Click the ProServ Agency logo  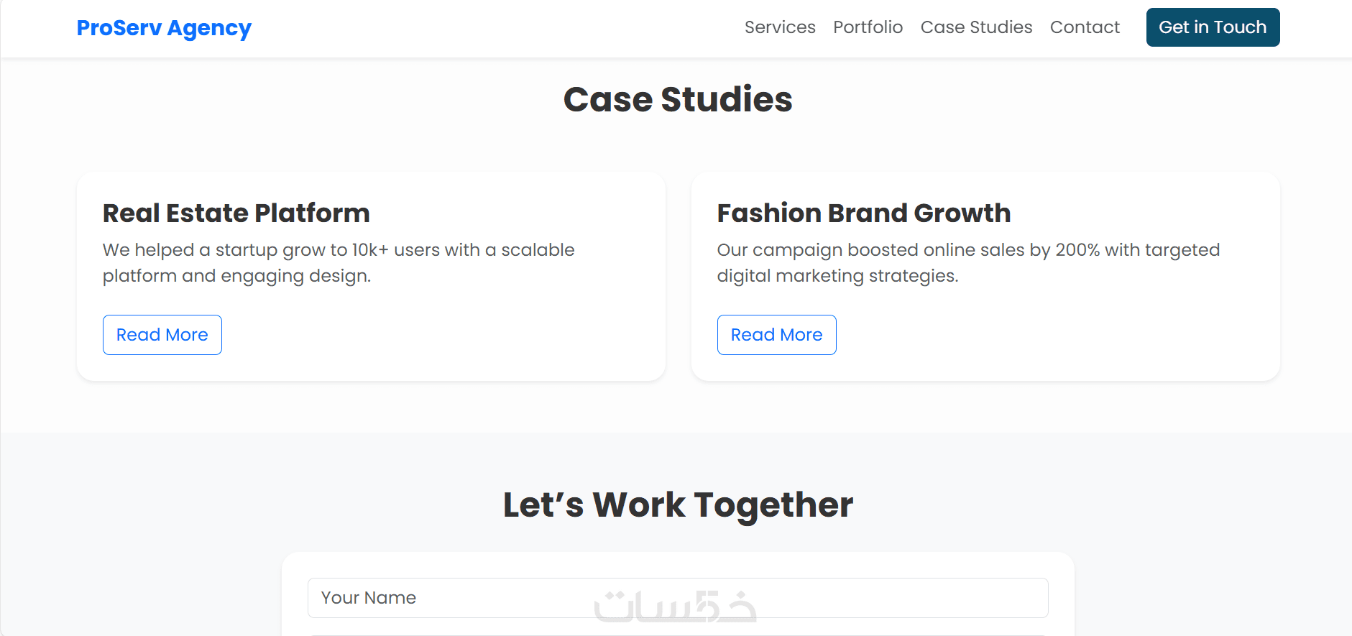(164, 28)
